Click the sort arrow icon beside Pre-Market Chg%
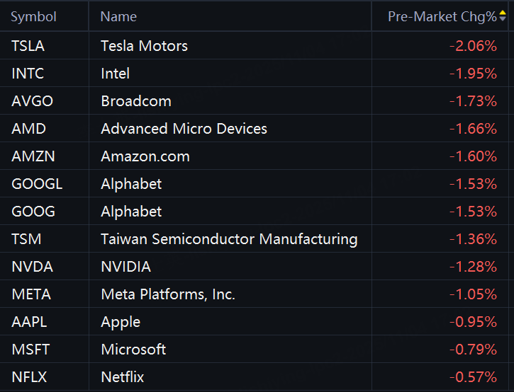 pyautogui.click(x=503, y=16)
